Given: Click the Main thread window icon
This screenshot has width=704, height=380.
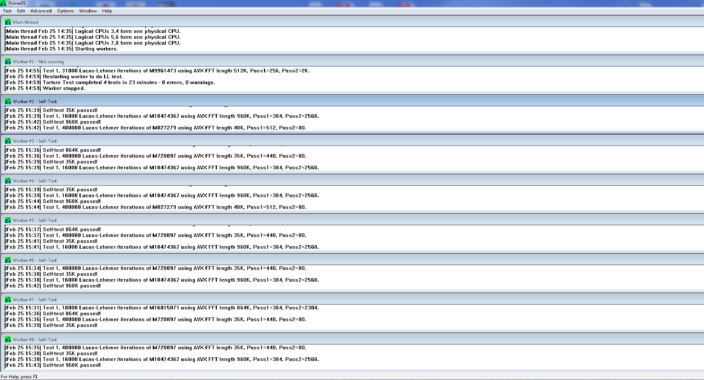Looking at the screenshot, I should [8, 22].
